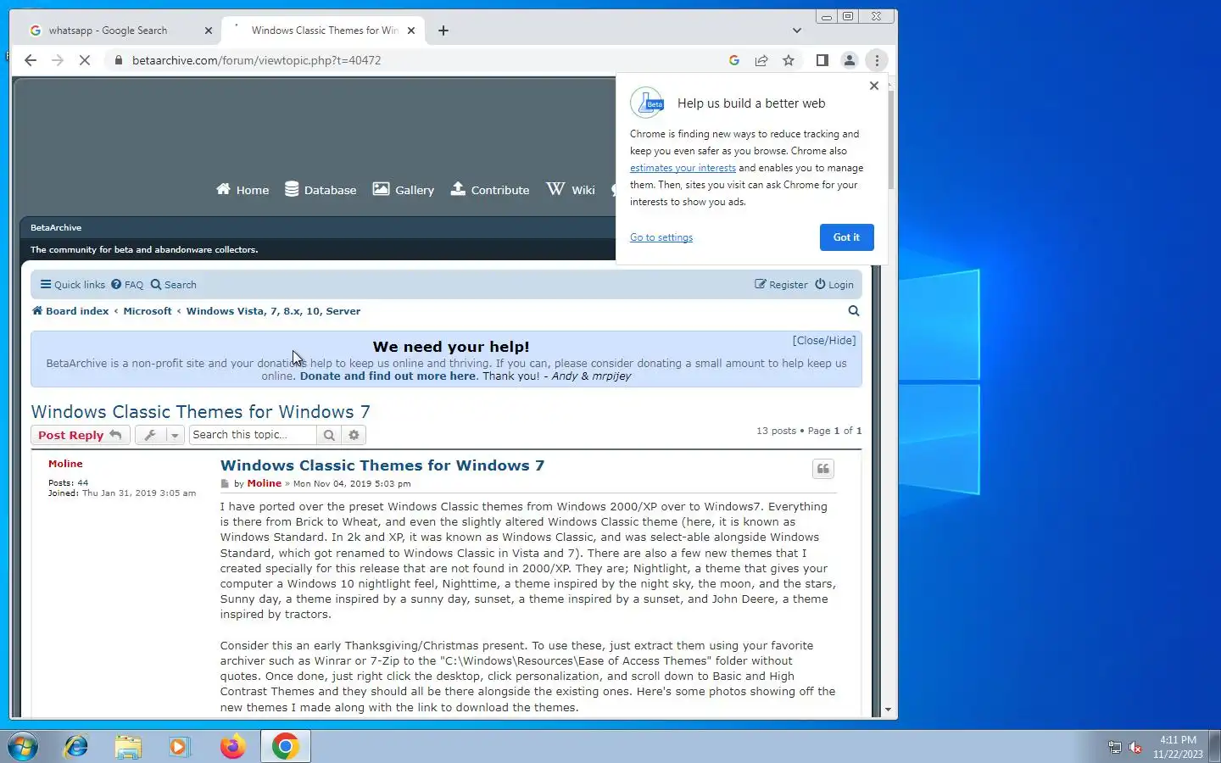This screenshot has width=1221, height=763.
Task: Go to Microsoft breadcrumb
Action: coord(148,311)
